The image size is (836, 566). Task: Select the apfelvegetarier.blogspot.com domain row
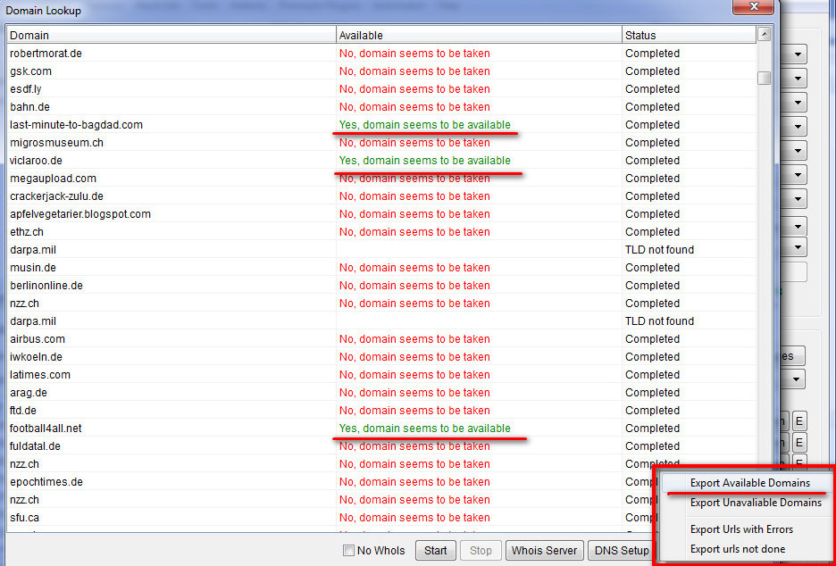381,213
